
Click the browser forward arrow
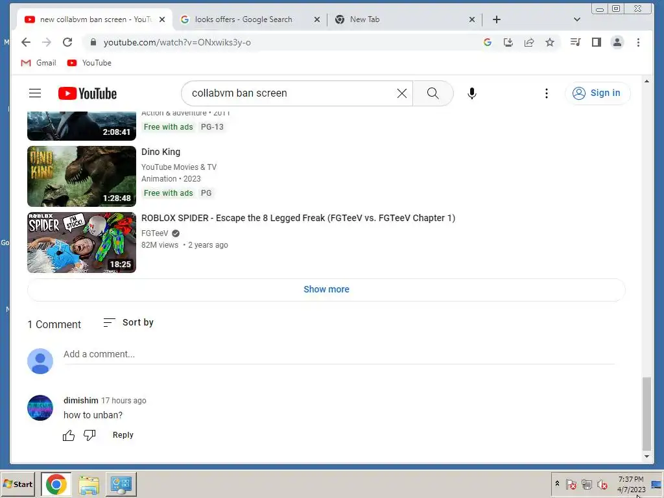pyautogui.click(x=47, y=42)
